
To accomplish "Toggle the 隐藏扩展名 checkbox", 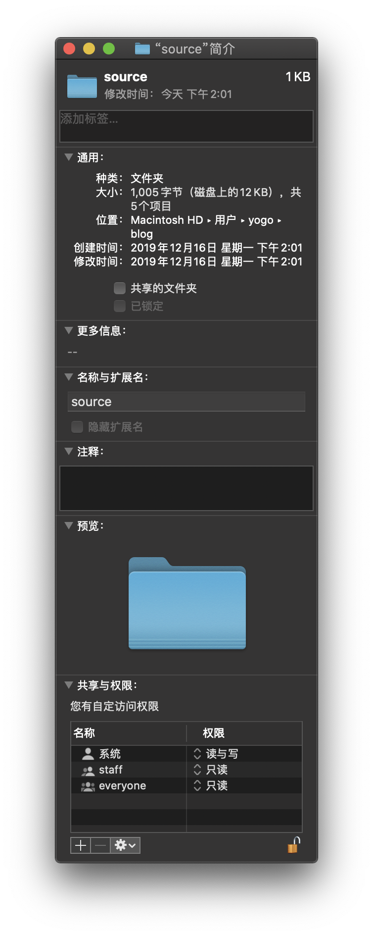I will pos(77,427).
